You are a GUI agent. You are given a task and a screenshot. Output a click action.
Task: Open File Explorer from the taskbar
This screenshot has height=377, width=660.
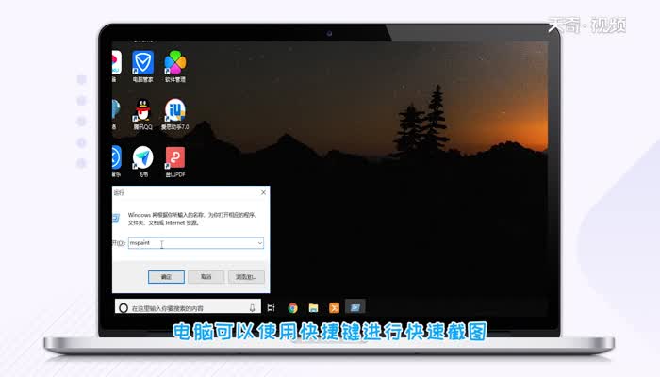point(313,308)
